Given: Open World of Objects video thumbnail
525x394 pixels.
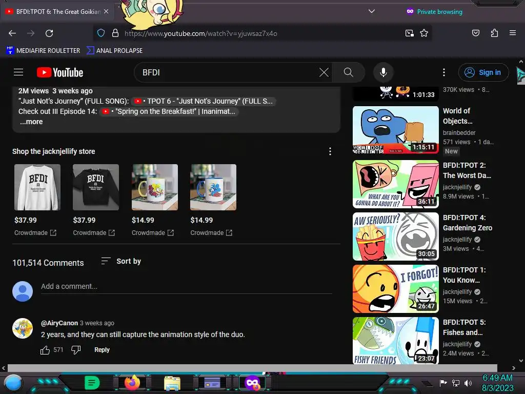Looking at the screenshot, I should [396, 130].
